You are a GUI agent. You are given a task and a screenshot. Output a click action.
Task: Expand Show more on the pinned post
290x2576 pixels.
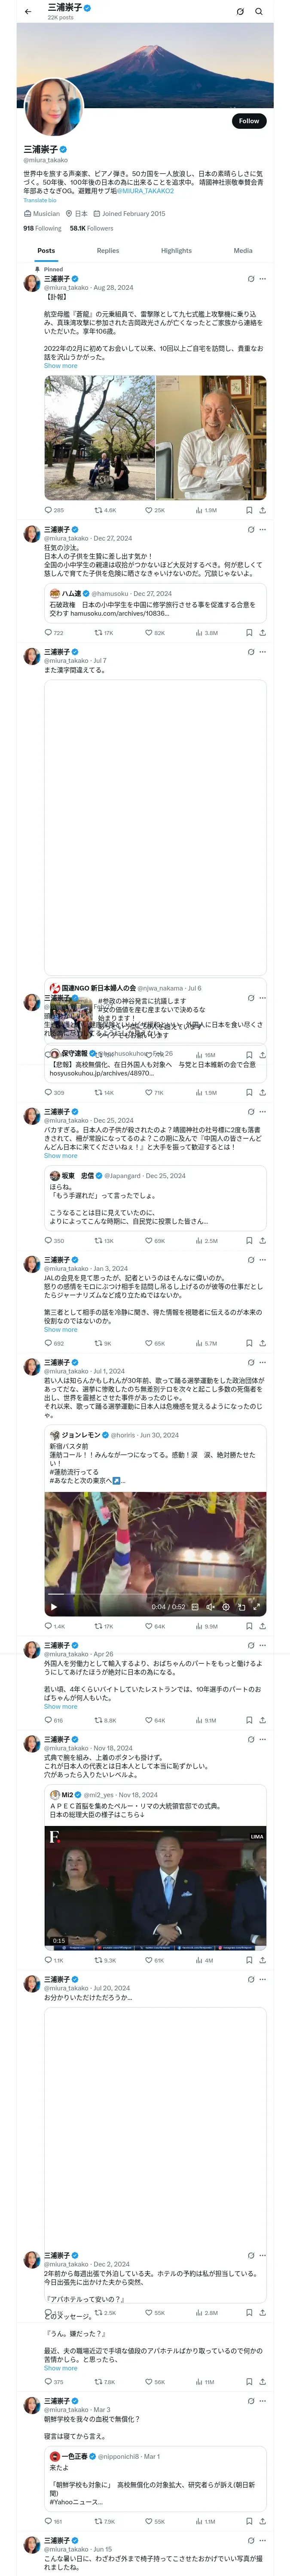coord(60,366)
